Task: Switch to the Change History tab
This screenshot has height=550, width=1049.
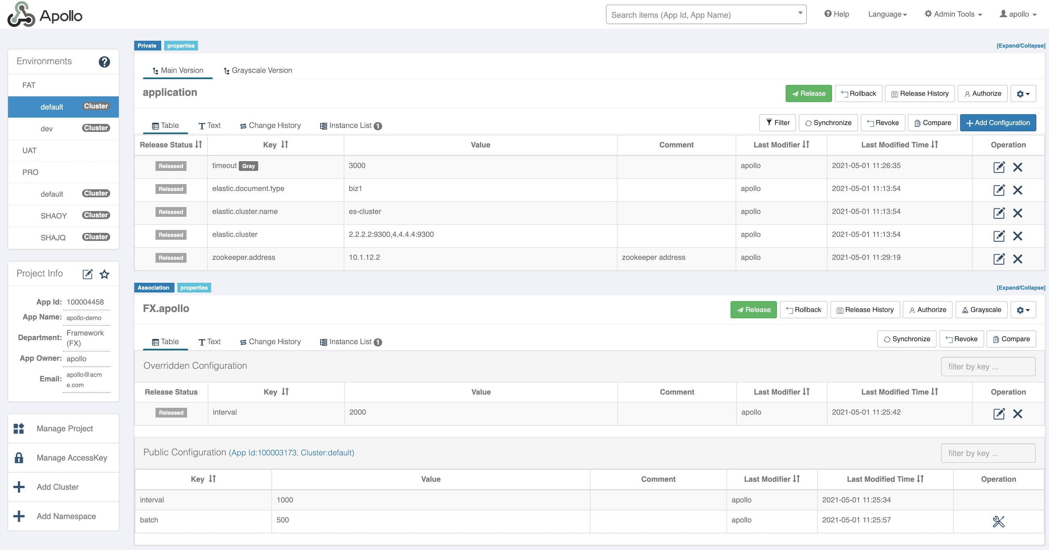Action: [x=271, y=125]
